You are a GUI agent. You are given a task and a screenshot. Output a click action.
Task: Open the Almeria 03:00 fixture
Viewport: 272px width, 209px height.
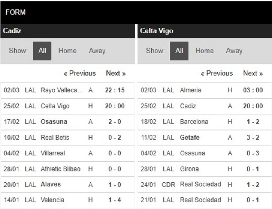(205, 90)
